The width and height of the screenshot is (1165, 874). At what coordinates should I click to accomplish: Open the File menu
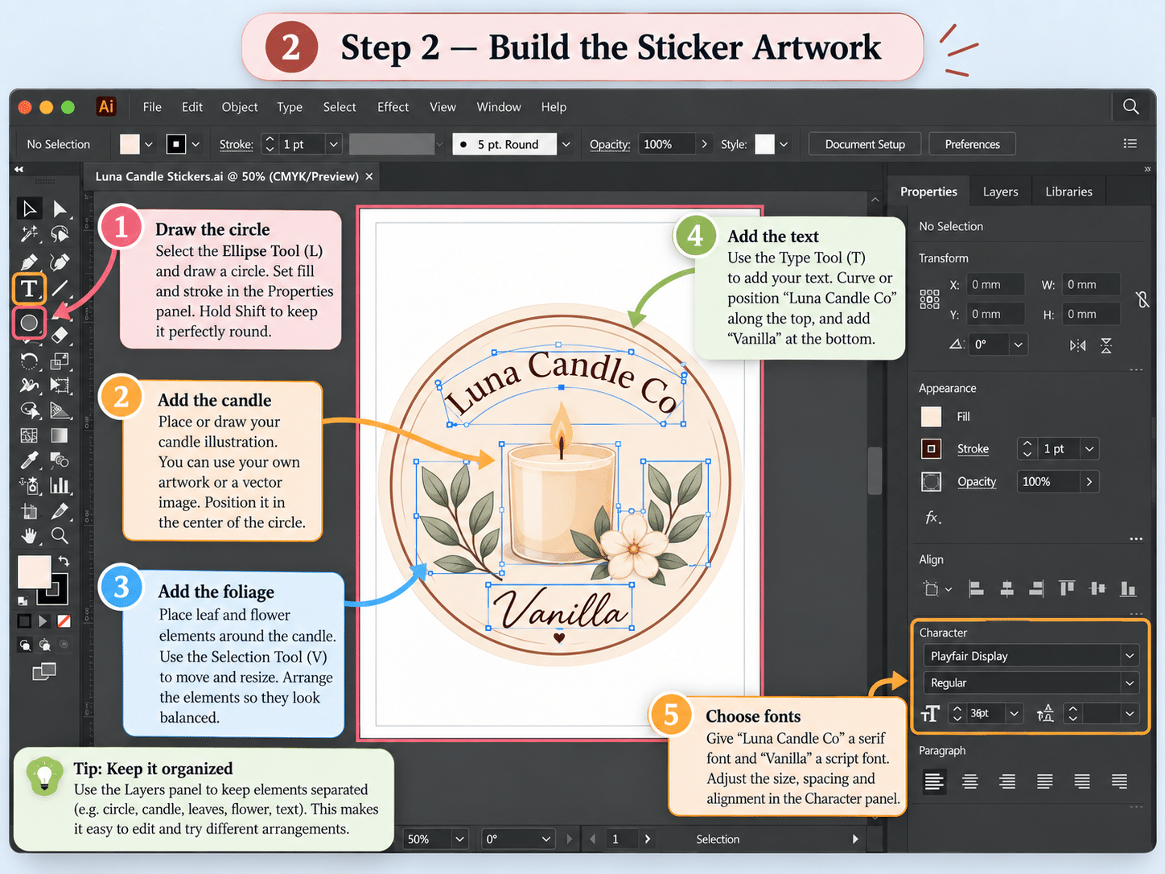(x=152, y=106)
